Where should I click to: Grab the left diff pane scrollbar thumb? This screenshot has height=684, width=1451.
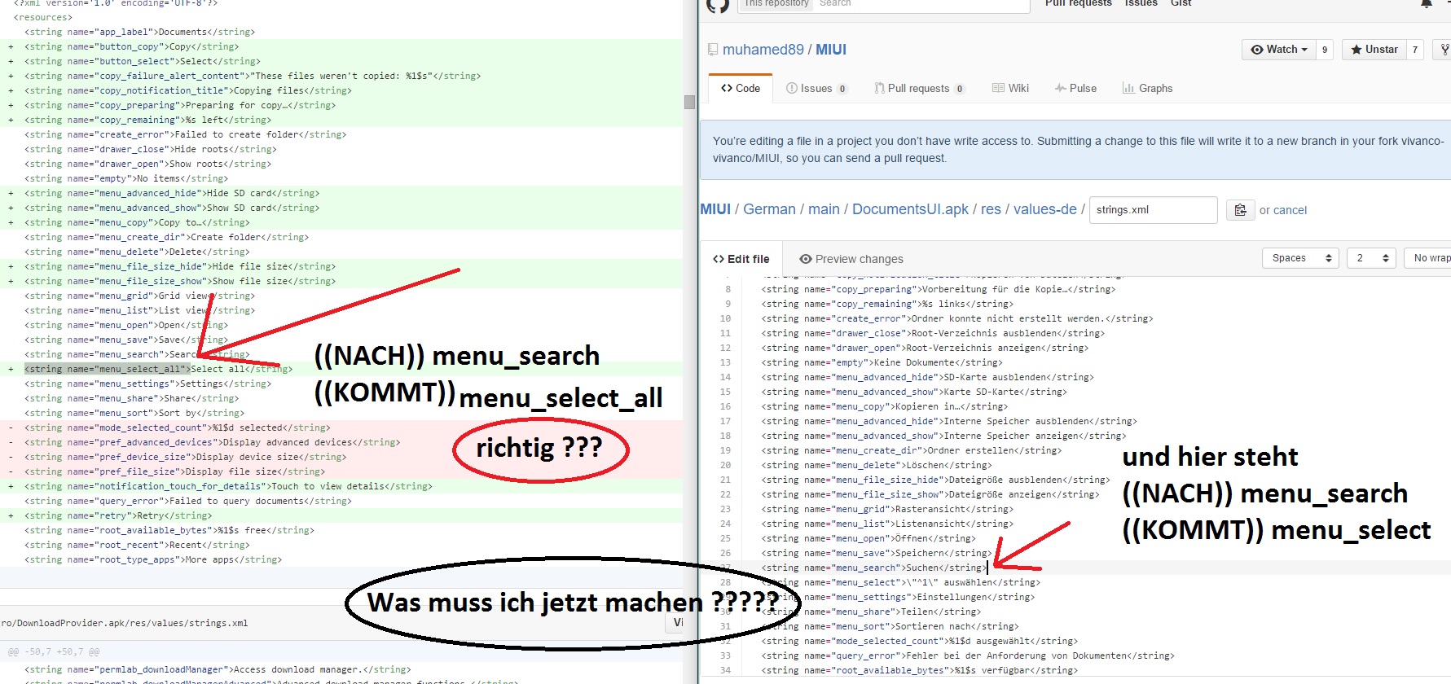pos(689,102)
